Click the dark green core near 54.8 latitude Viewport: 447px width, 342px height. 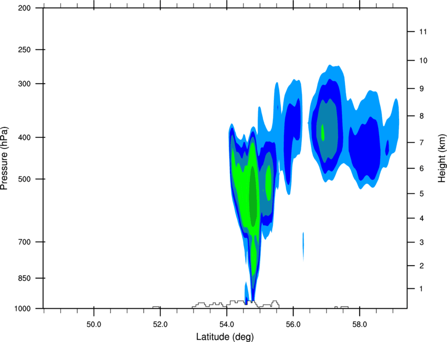[252, 197]
